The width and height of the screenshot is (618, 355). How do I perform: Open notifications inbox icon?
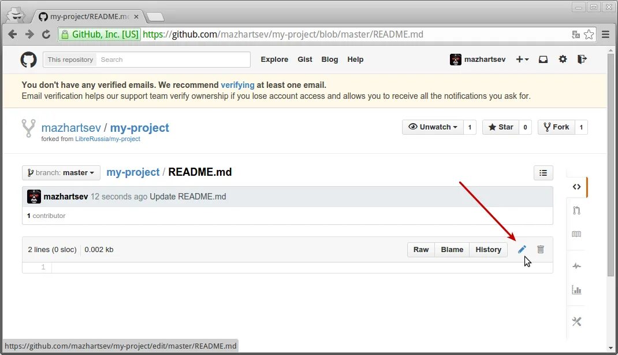pos(543,59)
